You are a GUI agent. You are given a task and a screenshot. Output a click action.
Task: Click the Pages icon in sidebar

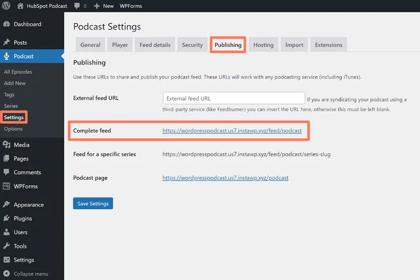[6, 158]
